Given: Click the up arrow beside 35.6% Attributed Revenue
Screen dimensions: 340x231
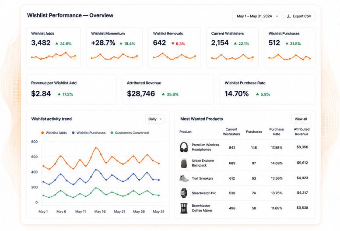Looking at the screenshot, I should click(x=164, y=94).
